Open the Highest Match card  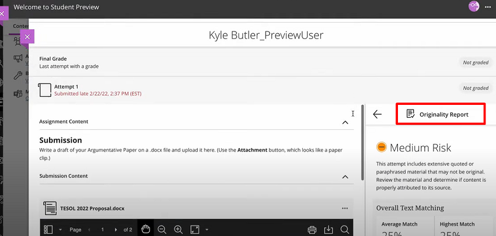coord(464,226)
